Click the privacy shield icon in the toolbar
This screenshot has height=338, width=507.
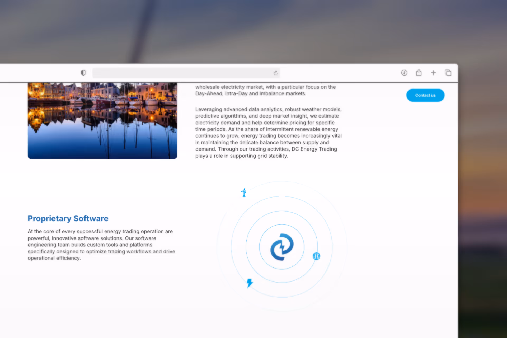tap(83, 73)
